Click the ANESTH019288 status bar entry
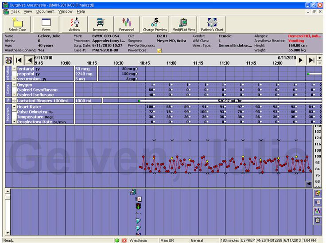Viewport: 326px width, 243px height. (269, 240)
